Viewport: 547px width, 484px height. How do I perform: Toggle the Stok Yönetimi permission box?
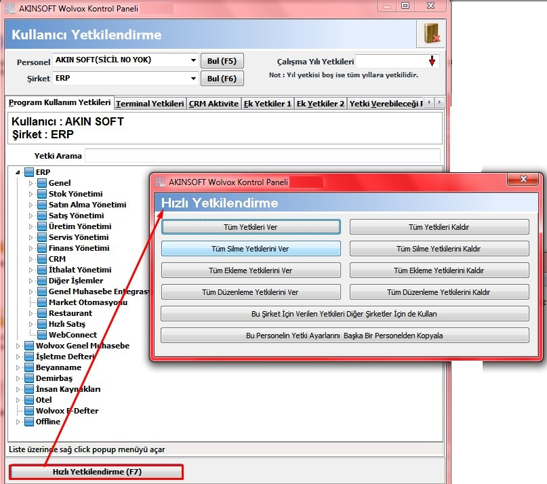(42, 194)
